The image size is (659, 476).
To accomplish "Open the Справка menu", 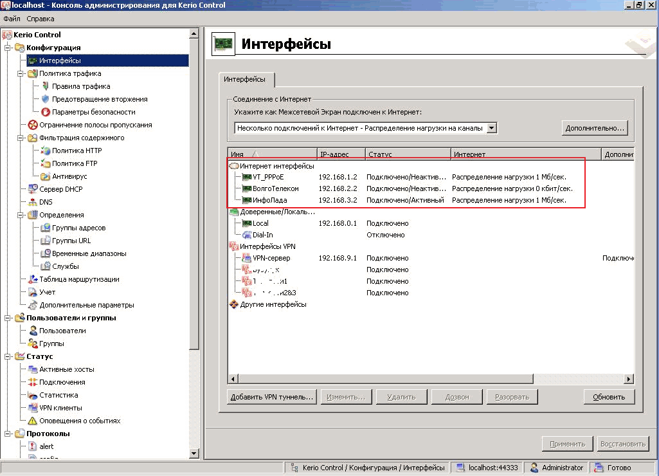I will click(41, 19).
